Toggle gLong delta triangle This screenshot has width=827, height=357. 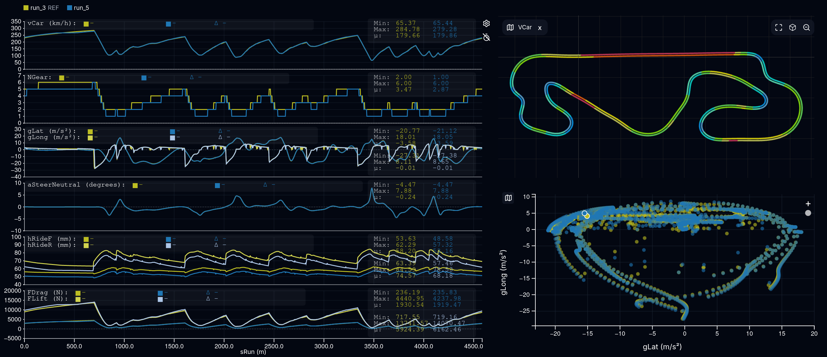[220, 137]
